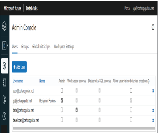The width and height of the screenshot is (158, 133).
Task: Open the Workspace notebook icon in sidebar
Action: (x=4, y=83)
